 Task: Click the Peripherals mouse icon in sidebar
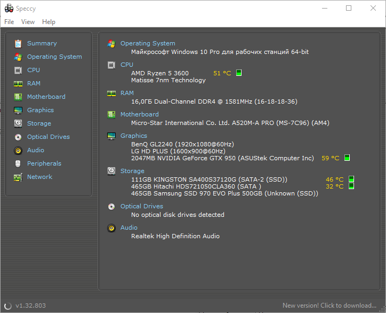[x=18, y=163]
